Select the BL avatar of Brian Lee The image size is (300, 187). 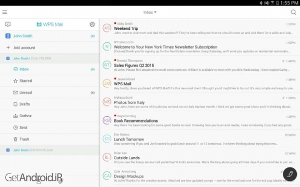tap(107, 157)
